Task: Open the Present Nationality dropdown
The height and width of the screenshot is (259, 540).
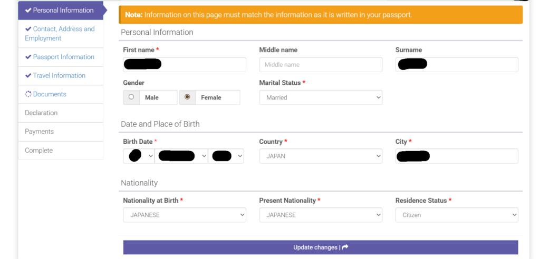Action: tap(320, 215)
